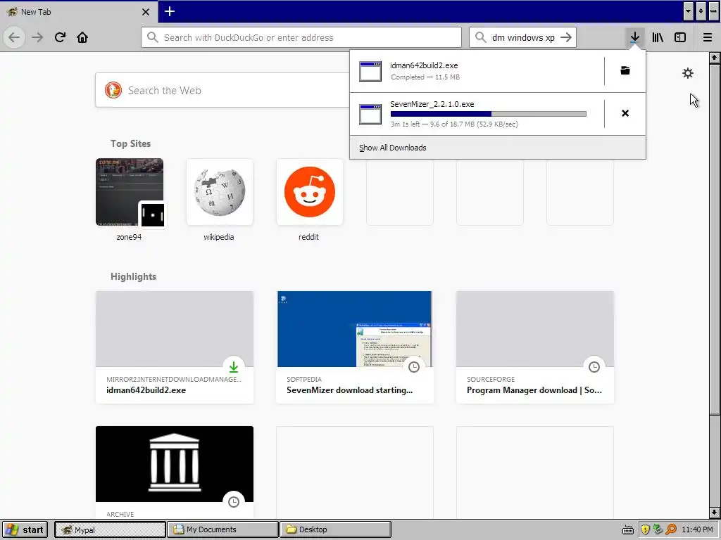Click history clock badge on SourceForge card
This screenshot has width=721, height=540.
[594, 366]
